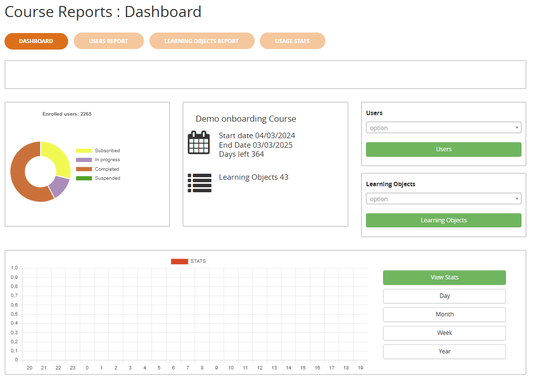Click the list icon beside Learning Objects count
The height and width of the screenshot is (380, 537).
coord(199,183)
